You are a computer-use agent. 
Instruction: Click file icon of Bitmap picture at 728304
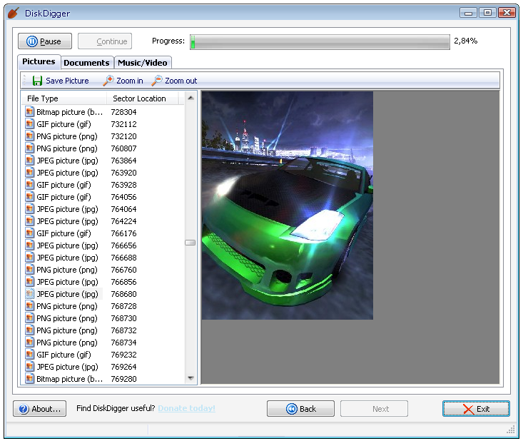(30, 112)
